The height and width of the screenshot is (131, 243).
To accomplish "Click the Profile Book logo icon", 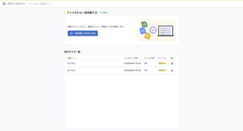I will 4,4.
